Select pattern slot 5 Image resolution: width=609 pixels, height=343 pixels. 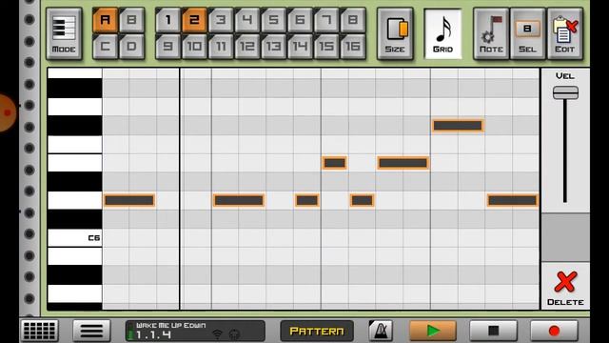(273, 20)
